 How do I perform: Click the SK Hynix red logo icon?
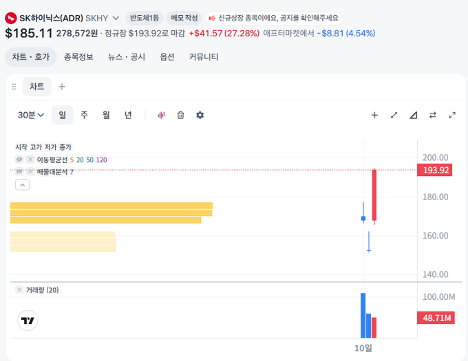(x=11, y=18)
